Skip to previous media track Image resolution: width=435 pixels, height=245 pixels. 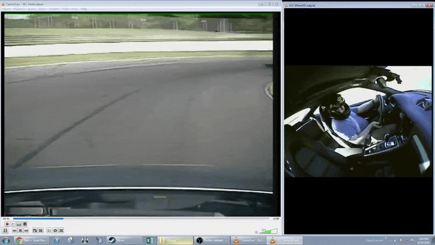pyautogui.click(x=14, y=231)
